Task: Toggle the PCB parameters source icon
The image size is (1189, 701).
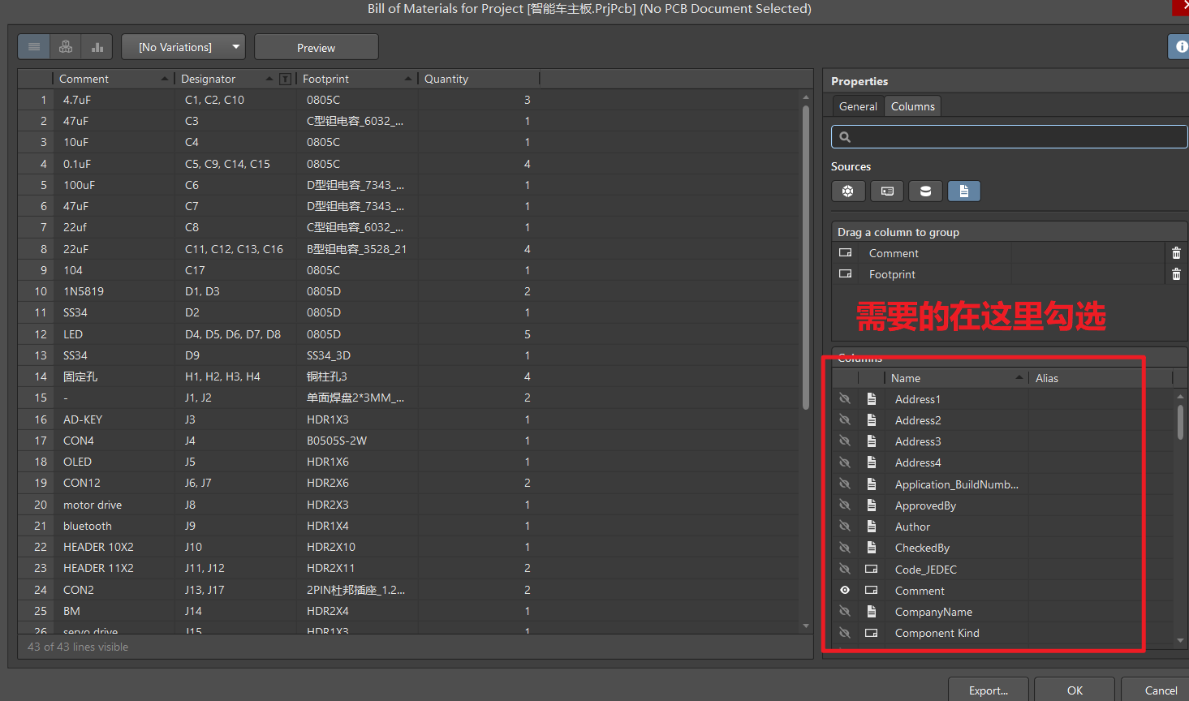Action: tap(887, 191)
